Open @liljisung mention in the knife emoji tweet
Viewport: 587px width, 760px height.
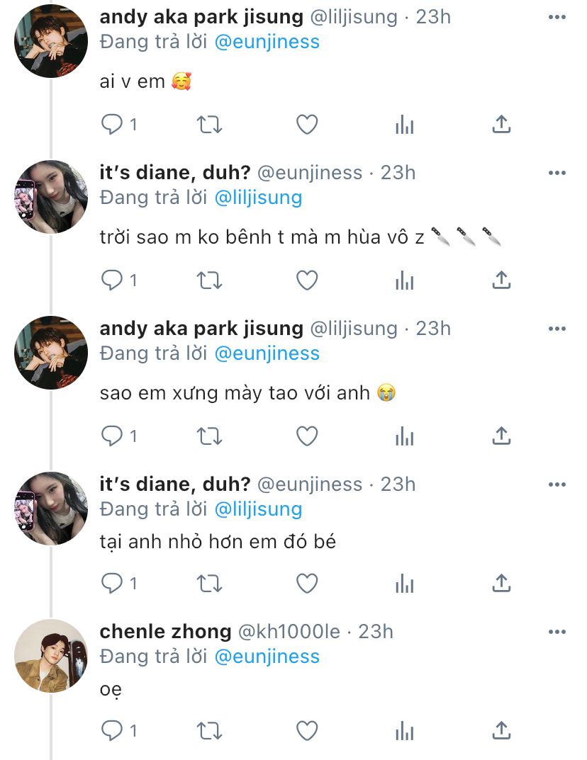click(258, 197)
